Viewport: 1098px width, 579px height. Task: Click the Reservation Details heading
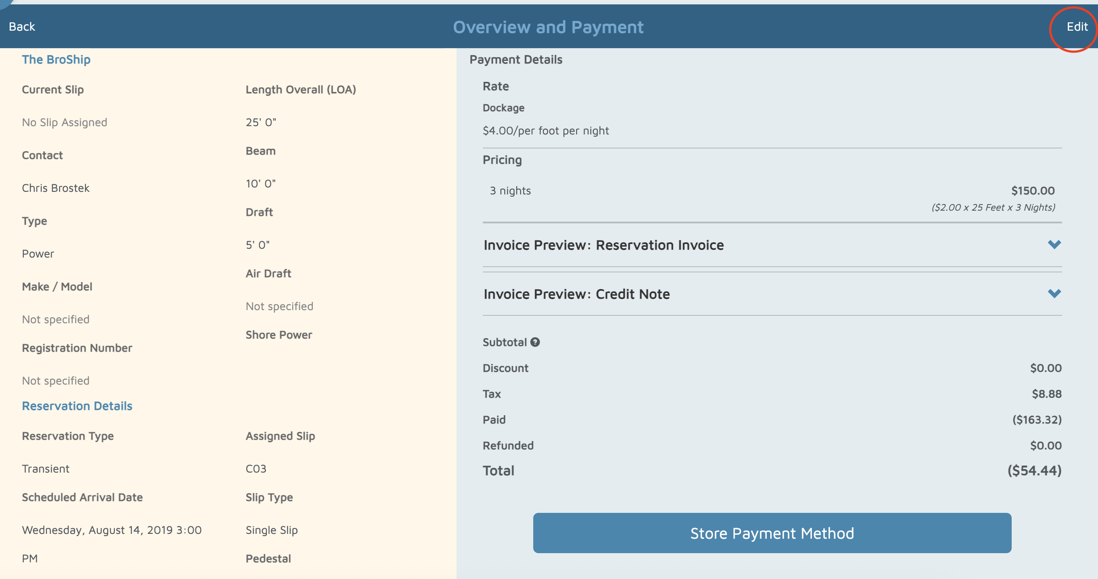[77, 406]
